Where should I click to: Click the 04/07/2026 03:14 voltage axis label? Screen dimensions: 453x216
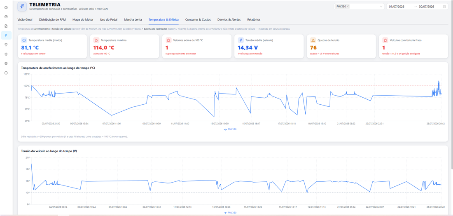(58, 207)
